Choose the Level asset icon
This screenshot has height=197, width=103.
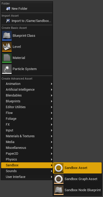[x=7, y=47]
